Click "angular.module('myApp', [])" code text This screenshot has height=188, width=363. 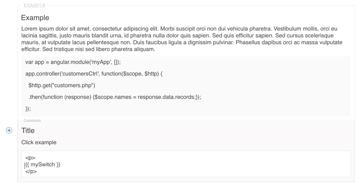(x=84, y=62)
